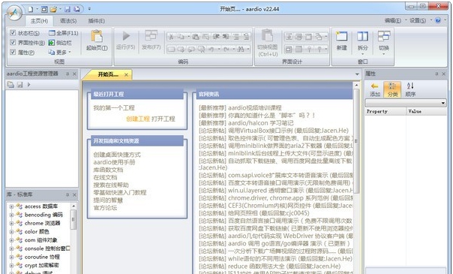Click the blue help icon at top right
Viewport: 453px width, 274px height.
pyautogui.click(x=438, y=20)
